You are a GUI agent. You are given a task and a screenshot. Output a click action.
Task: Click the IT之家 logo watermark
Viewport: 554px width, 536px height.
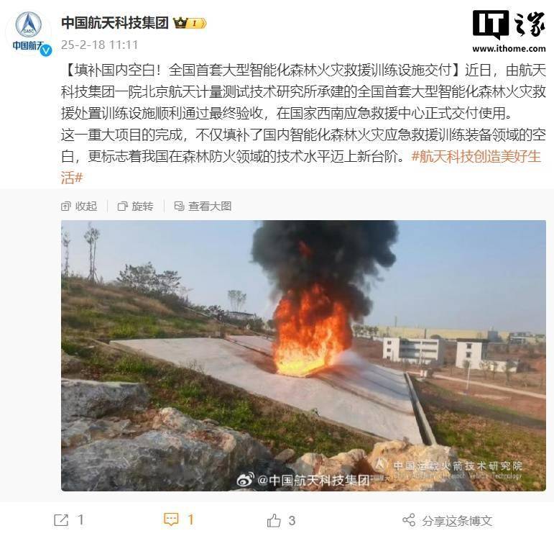(x=509, y=31)
